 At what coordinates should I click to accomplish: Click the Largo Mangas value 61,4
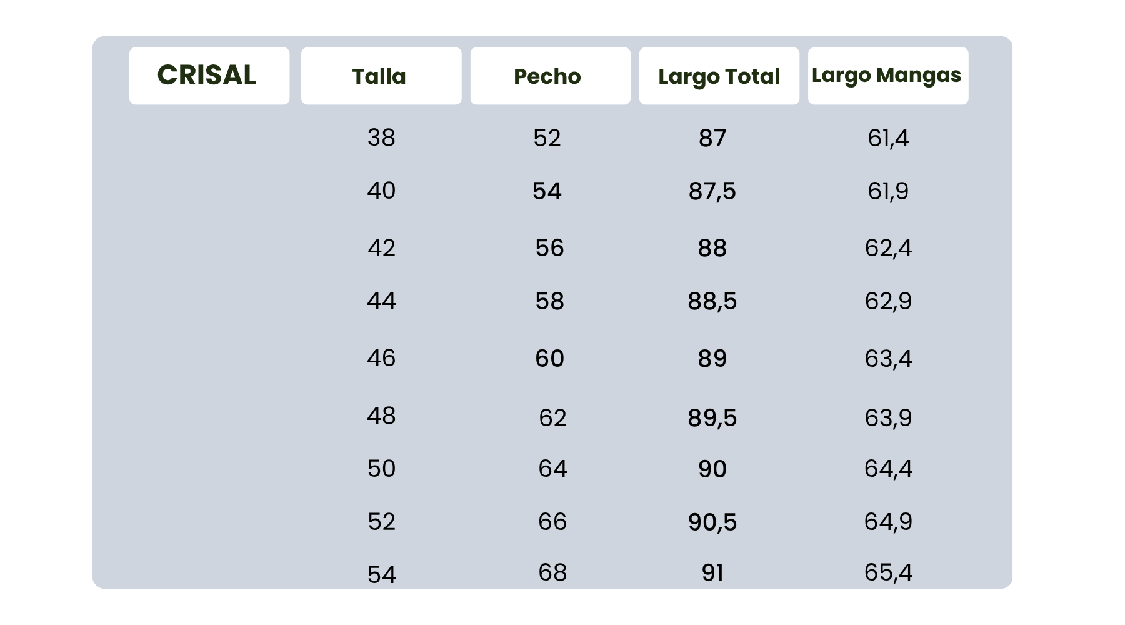(x=888, y=137)
